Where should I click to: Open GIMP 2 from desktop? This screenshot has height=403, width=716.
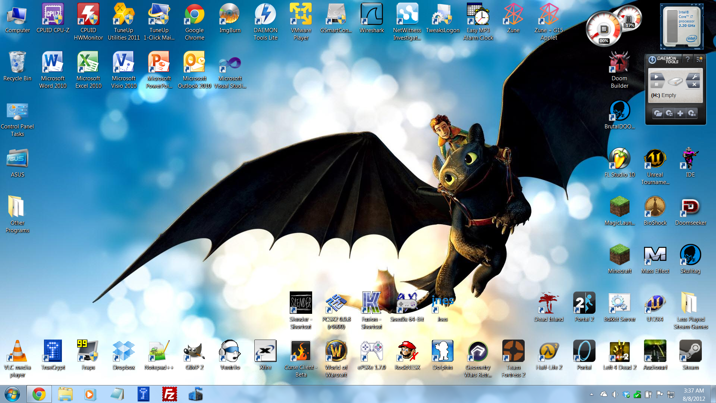(x=194, y=352)
